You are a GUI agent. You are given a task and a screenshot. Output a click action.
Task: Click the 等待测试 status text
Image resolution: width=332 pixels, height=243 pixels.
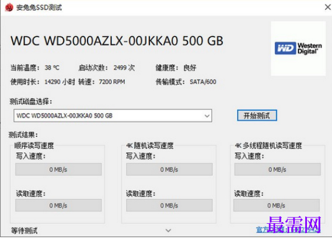pos(25,231)
